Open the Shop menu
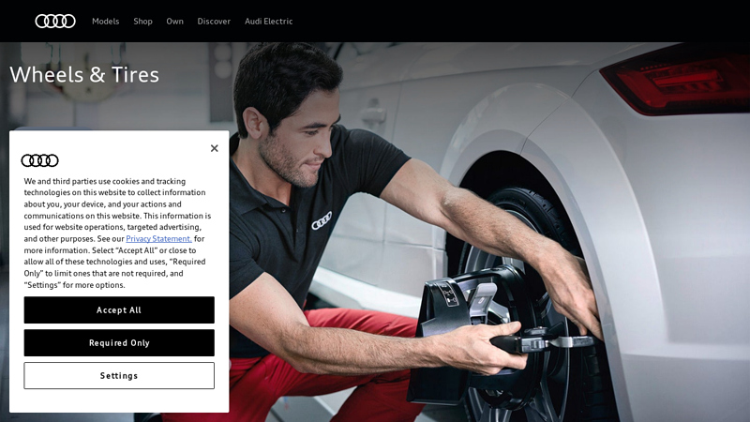Screen dimensions: 750x422 [143, 21]
